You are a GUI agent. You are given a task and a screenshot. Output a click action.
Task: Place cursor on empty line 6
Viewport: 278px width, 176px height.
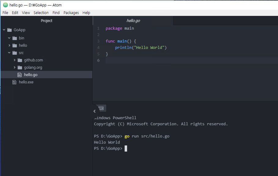click(x=183, y=61)
